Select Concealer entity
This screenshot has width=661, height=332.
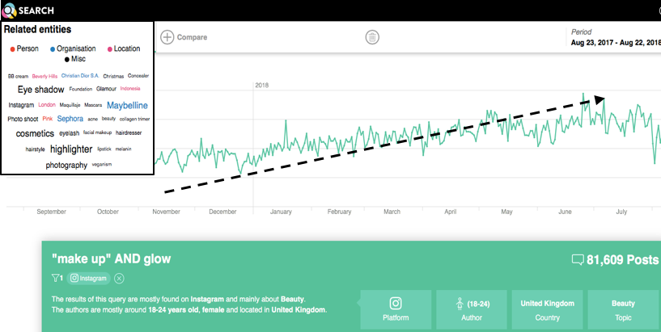(x=138, y=76)
